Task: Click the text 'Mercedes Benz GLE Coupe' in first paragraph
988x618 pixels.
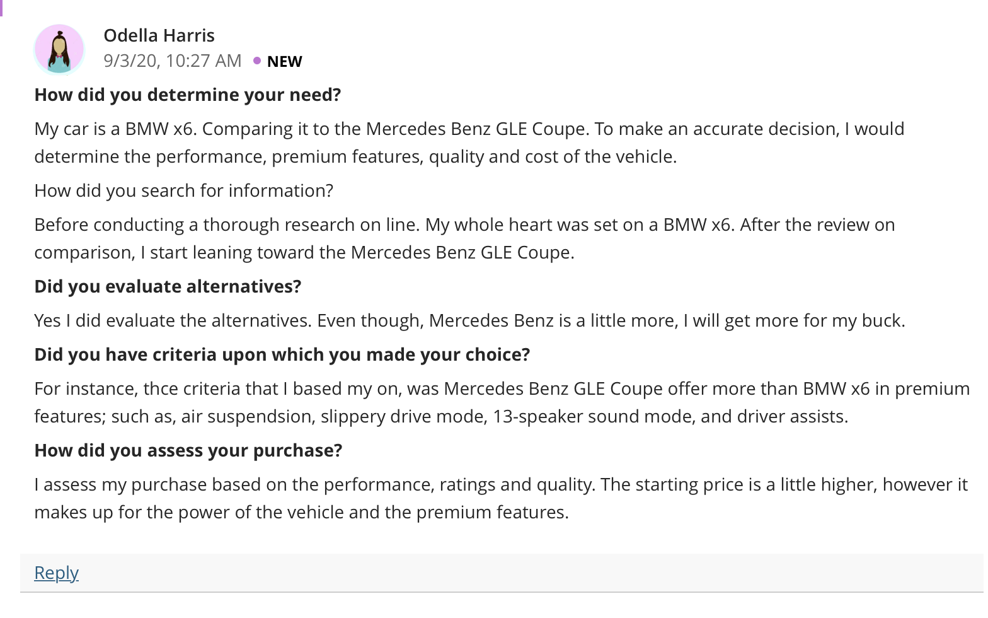Action: 478,129
